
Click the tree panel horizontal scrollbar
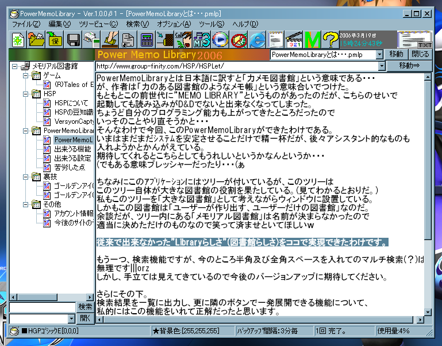click(52, 297)
